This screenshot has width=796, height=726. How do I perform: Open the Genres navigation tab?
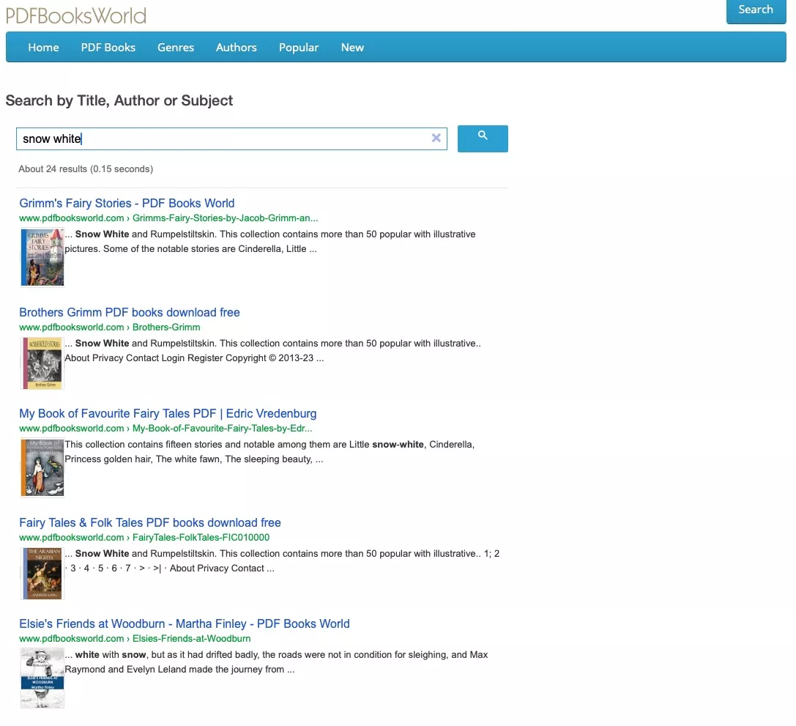[176, 47]
